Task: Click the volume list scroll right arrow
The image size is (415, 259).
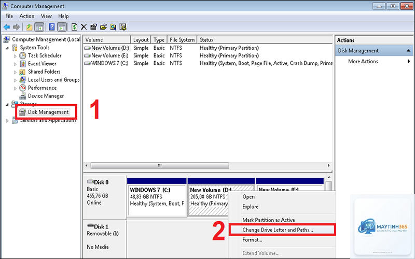Action: [329, 166]
